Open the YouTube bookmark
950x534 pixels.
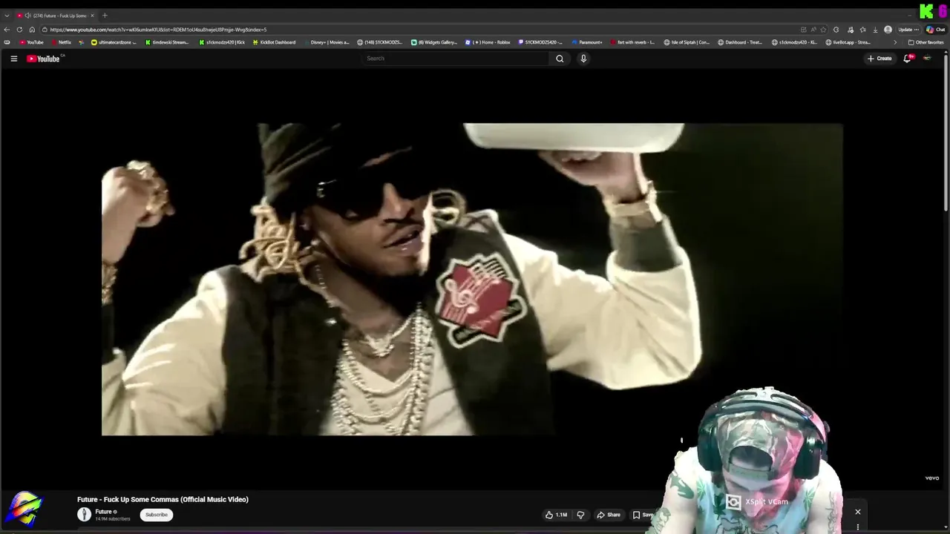click(31, 42)
